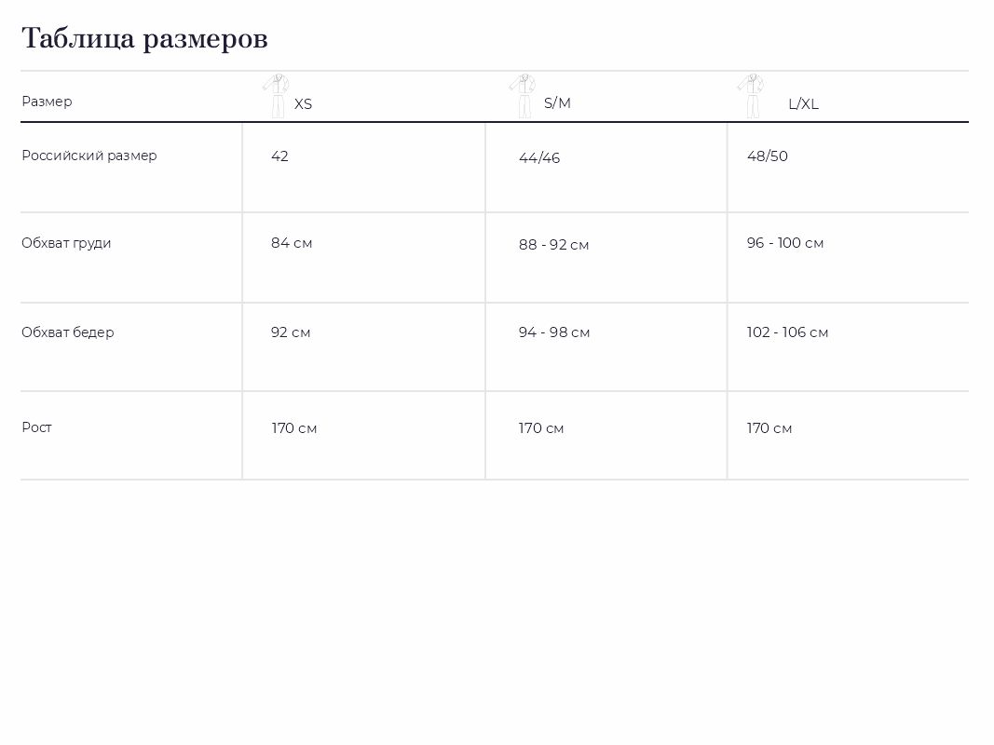Click the 94 - 98 см hips value
The height and width of the screenshot is (745, 994).
[x=554, y=332]
